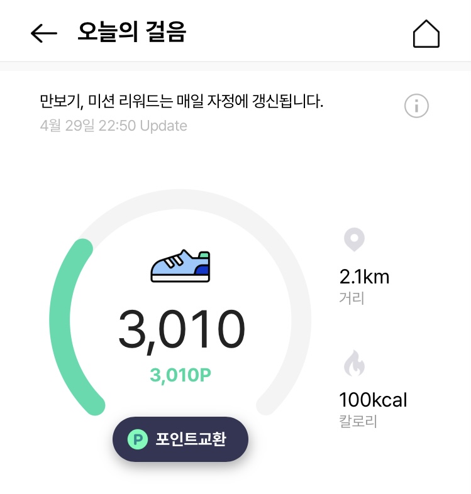Click the calorie flame icon
Image resolution: width=471 pixels, height=494 pixels.
(x=354, y=364)
